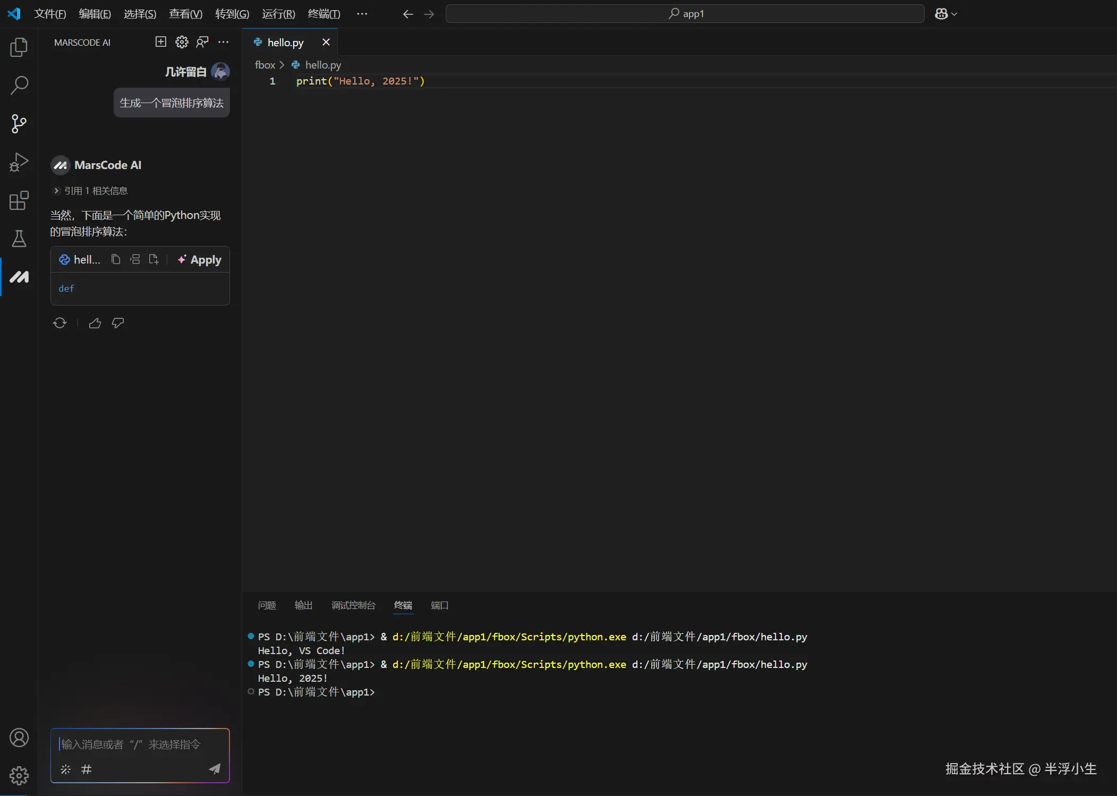Viewport: 1117px width, 796px height.
Task: Start new chat with plus icon
Action: (160, 42)
